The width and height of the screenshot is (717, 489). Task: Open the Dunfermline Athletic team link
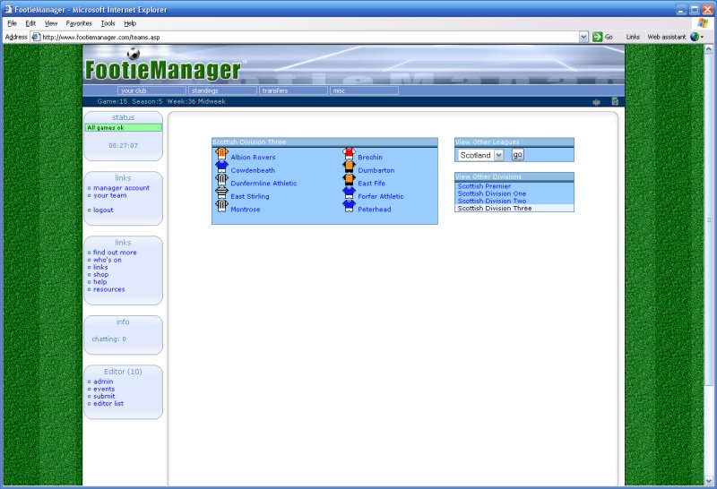(x=263, y=184)
